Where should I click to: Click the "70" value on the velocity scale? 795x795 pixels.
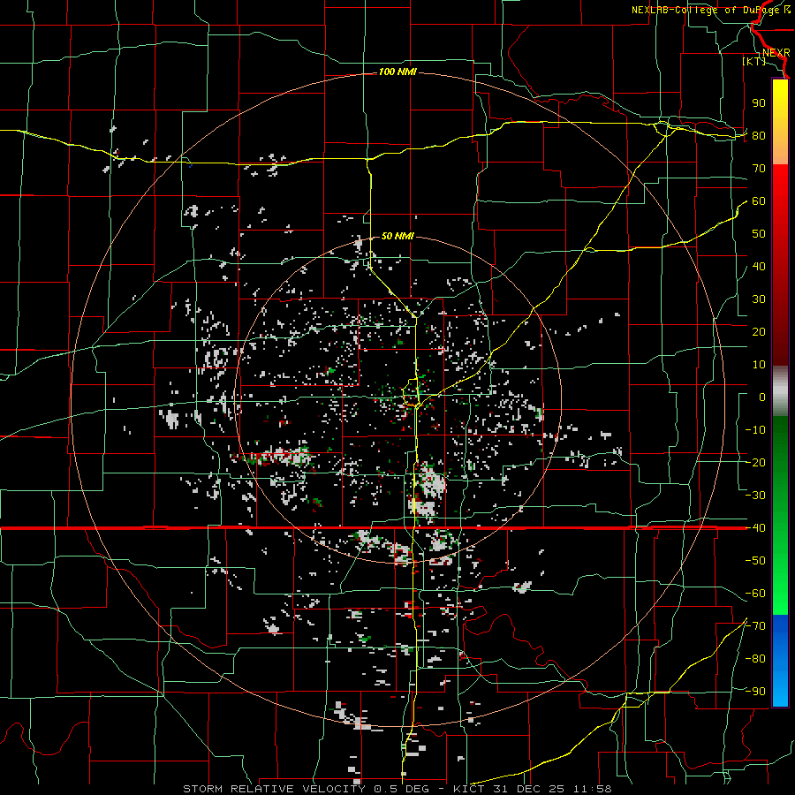pos(759,169)
